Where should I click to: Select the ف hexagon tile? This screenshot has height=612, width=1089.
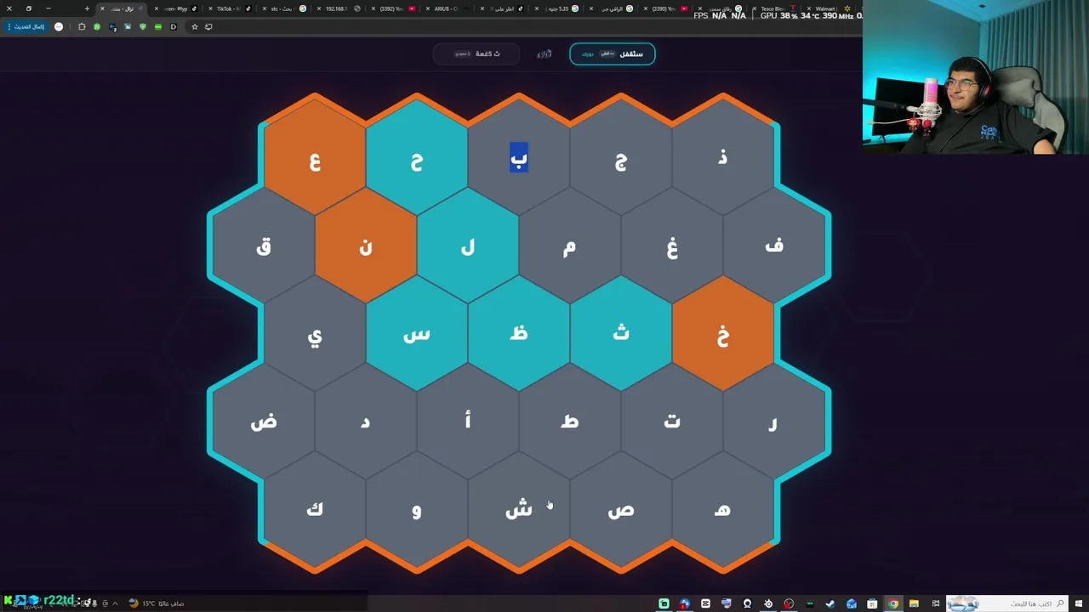[774, 246]
